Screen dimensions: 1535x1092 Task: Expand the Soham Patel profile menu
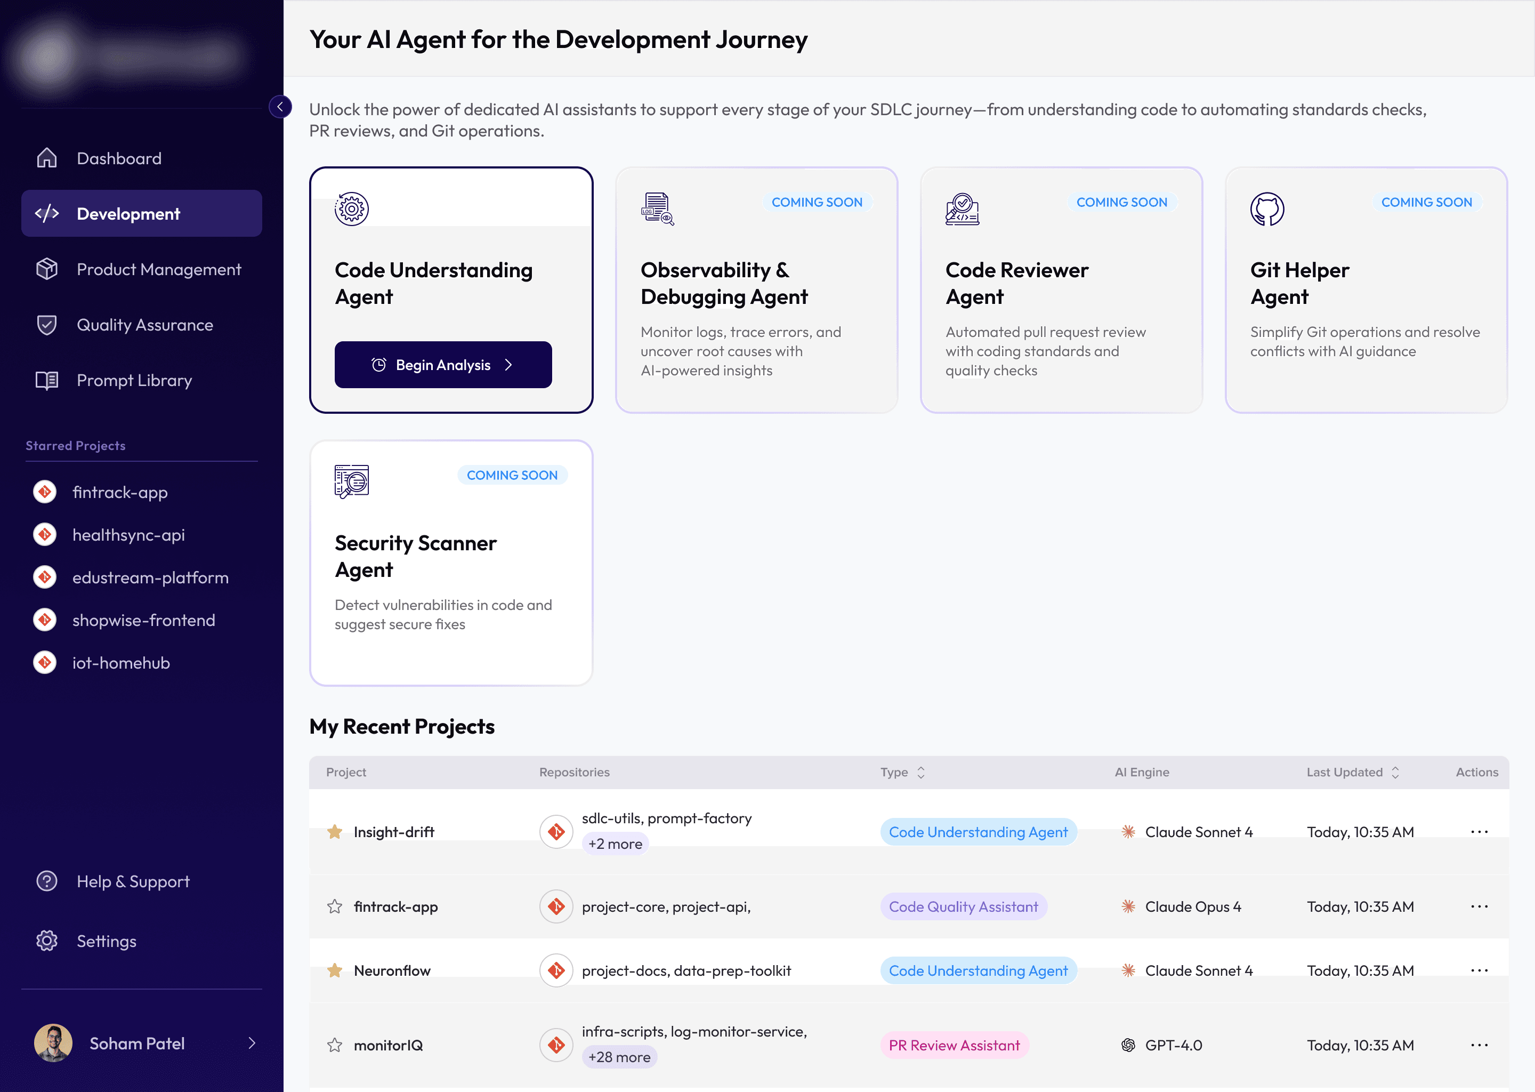pos(252,1043)
